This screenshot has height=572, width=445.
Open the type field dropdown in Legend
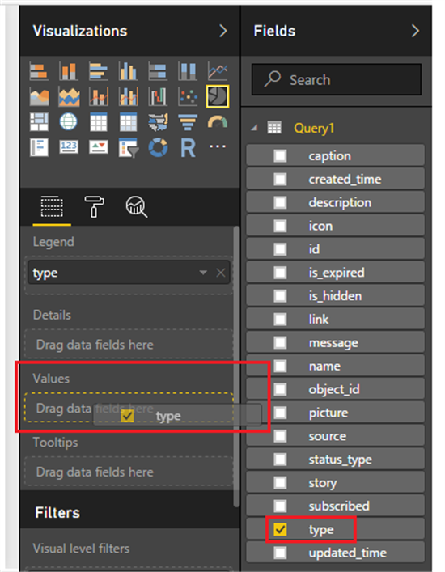203,273
